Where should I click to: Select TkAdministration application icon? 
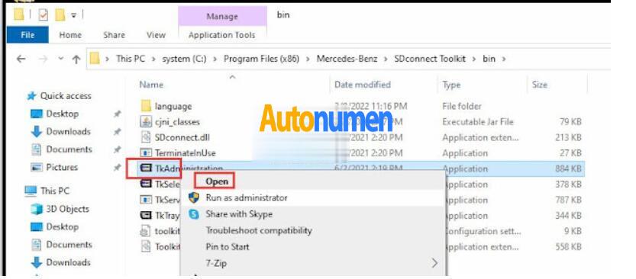point(145,168)
